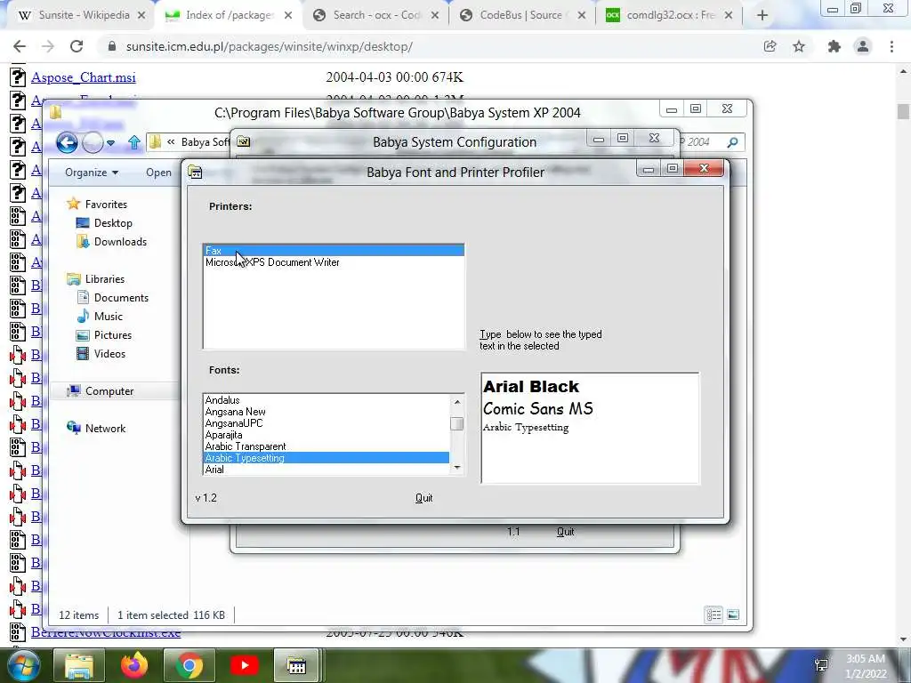Click Explorer search magnifier icon
The image size is (911, 683).
pyautogui.click(x=733, y=142)
